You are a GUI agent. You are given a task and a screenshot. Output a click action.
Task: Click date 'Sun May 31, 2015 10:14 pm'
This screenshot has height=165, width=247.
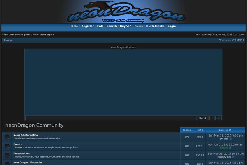pos(226,153)
